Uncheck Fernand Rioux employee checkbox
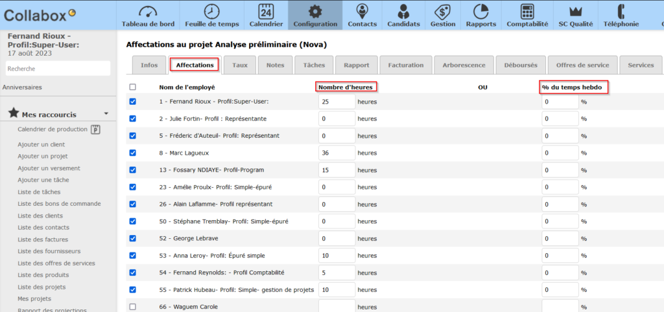This screenshot has height=312, width=664. pos(133,102)
